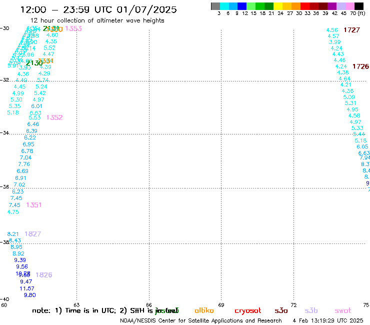Click the bright red swatch in the color scale
This screenshot has width=370, height=325.
[x=305, y=6]
